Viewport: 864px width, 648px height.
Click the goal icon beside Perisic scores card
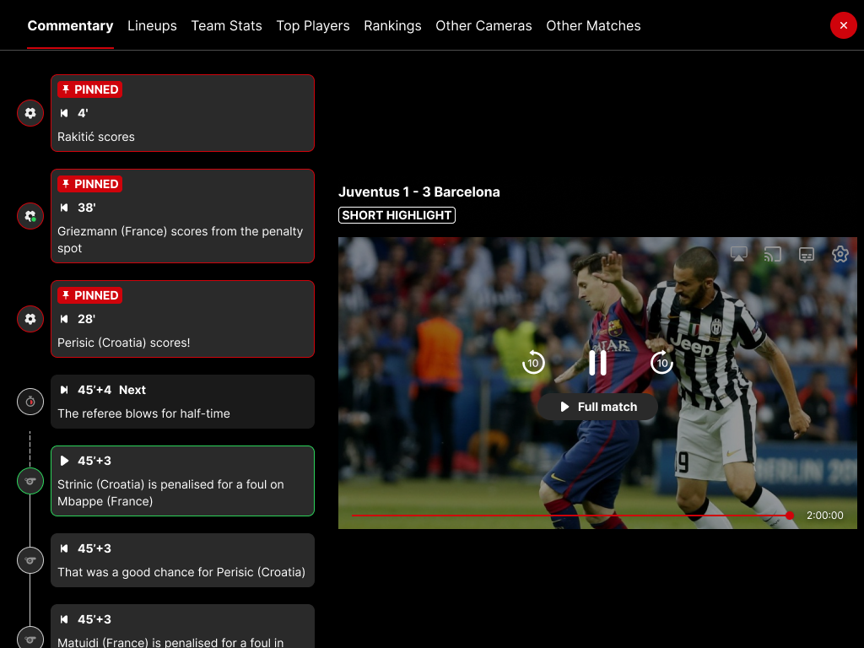[x=30, y=319]
